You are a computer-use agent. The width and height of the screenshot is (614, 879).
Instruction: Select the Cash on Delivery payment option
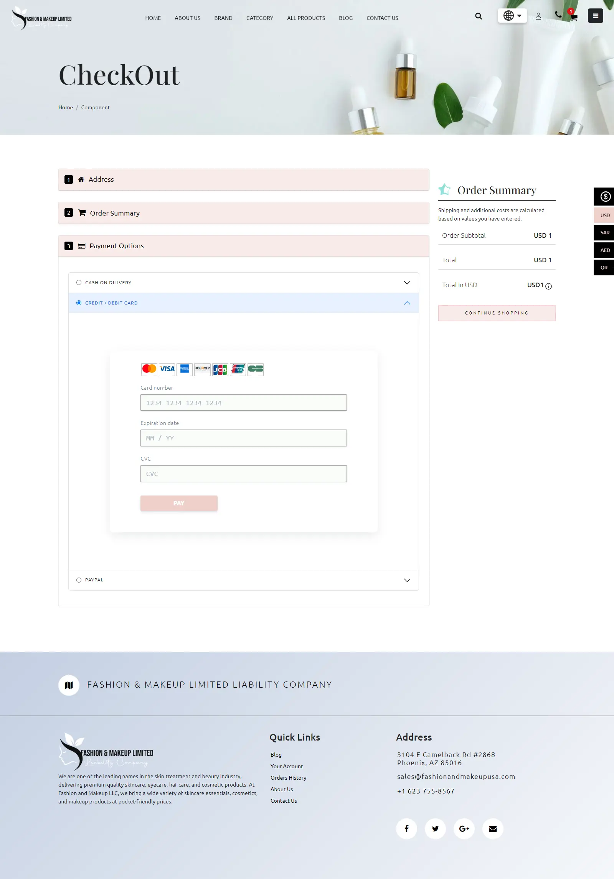(x=79, y=282)
